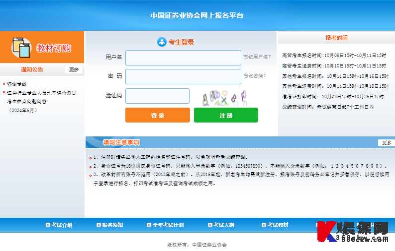Focus the 密码 password field
This screenshot has width=395, height=251.
pyautogui.click(x=183, y=76)
